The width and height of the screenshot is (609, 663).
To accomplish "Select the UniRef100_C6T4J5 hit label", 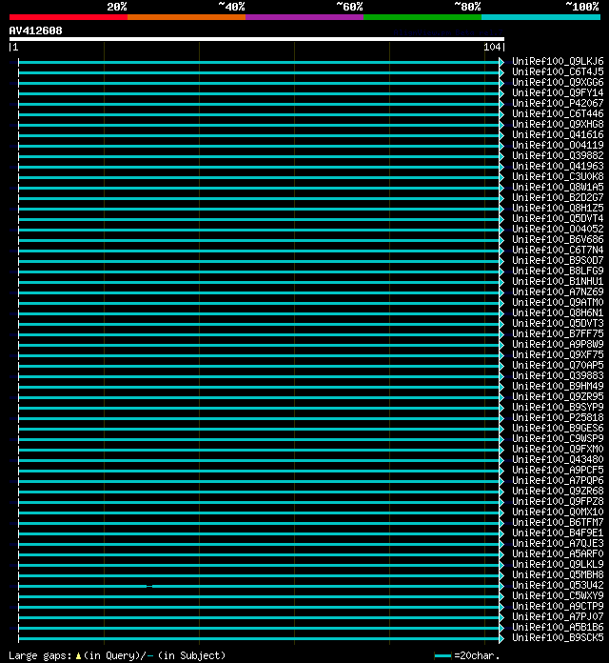I will [558, 71].
